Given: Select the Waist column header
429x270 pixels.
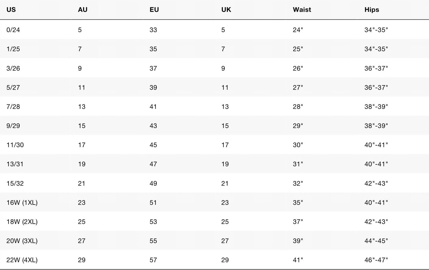Looking at the screenshot, I should (302, 9).
